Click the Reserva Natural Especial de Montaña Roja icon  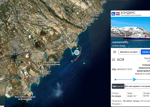pos(25,94)
